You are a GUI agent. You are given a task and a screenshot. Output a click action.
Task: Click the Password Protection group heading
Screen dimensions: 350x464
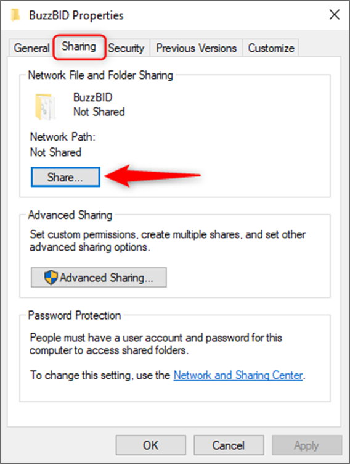75,315
